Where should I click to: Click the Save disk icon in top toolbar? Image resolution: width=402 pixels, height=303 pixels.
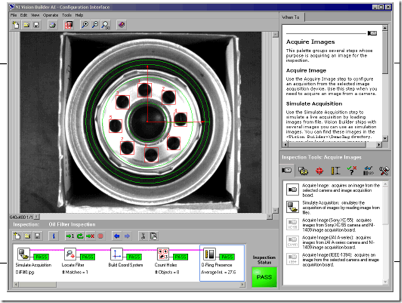(x=36, y=25)
